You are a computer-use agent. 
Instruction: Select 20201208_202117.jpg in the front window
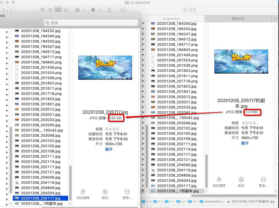click(x=40, y=167)
